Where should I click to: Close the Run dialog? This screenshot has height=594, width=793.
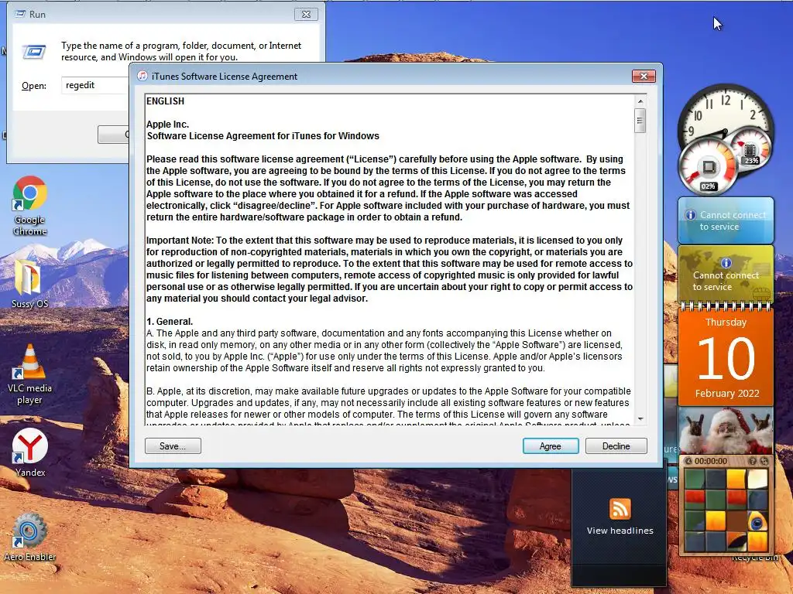pyautogui.click(x=306, y=15)
